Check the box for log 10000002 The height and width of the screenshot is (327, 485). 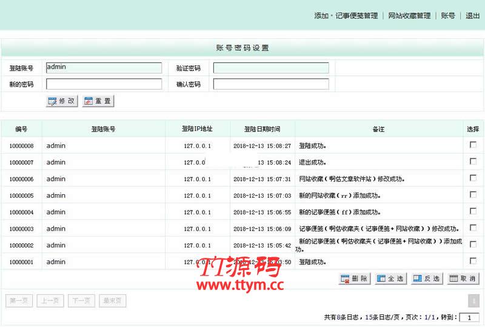click(x=473, y=244)
